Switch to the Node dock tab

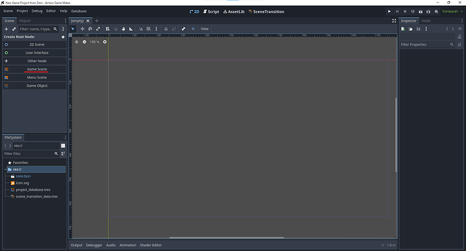[426, 21]
